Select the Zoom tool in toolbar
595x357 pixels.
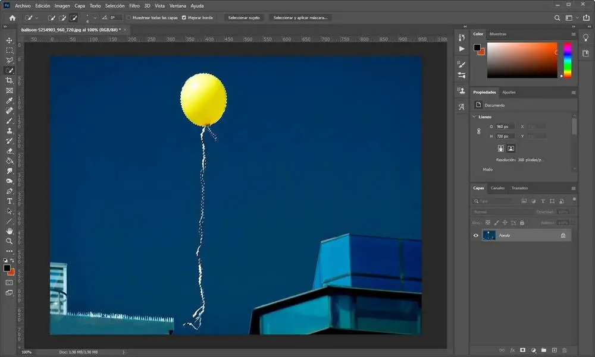point(10,241)
